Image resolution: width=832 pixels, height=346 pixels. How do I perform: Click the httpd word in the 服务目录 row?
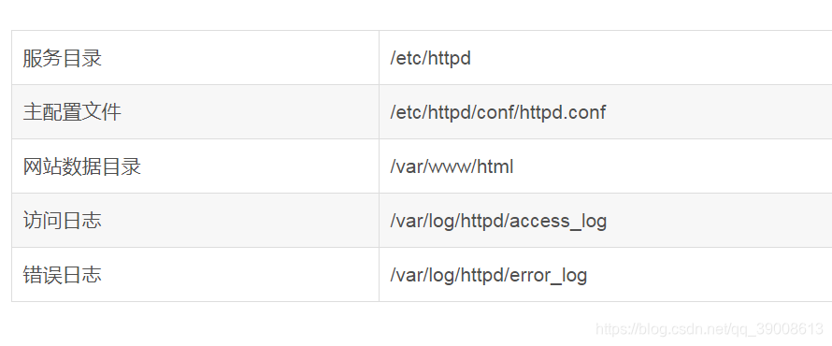point(450,58)
